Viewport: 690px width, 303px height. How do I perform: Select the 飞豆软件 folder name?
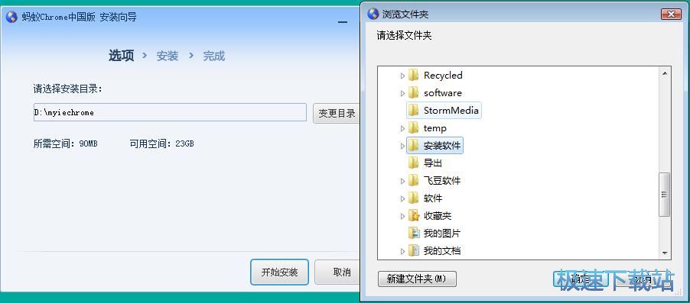click(x=442, y=180)
